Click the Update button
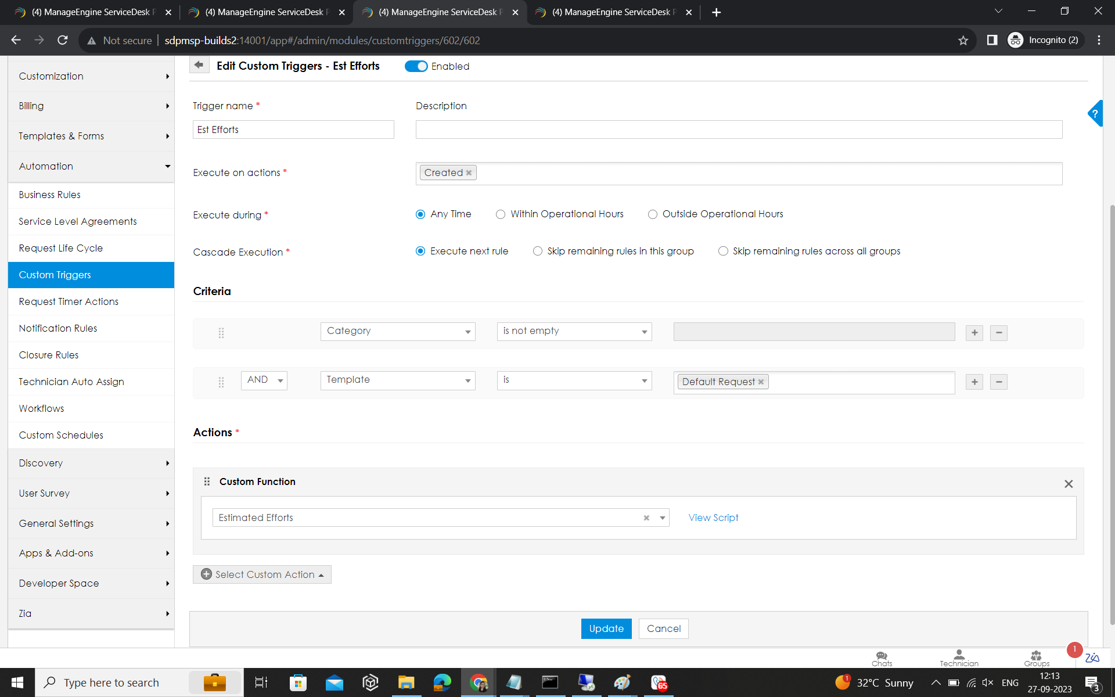This screenshot has height=697, width=1115. click(x=606, y=628)
